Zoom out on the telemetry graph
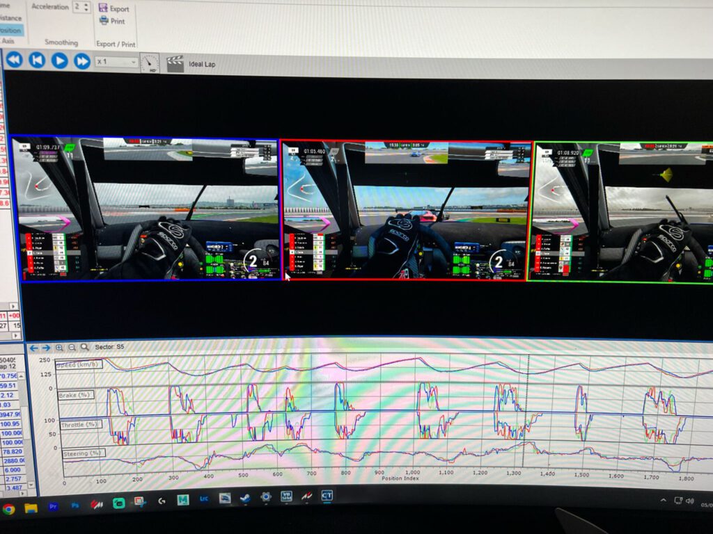Screen dimensions: 713x534 click(x=72, y=347)
